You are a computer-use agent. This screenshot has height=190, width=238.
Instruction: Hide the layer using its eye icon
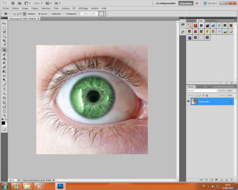tap(188, 101)
